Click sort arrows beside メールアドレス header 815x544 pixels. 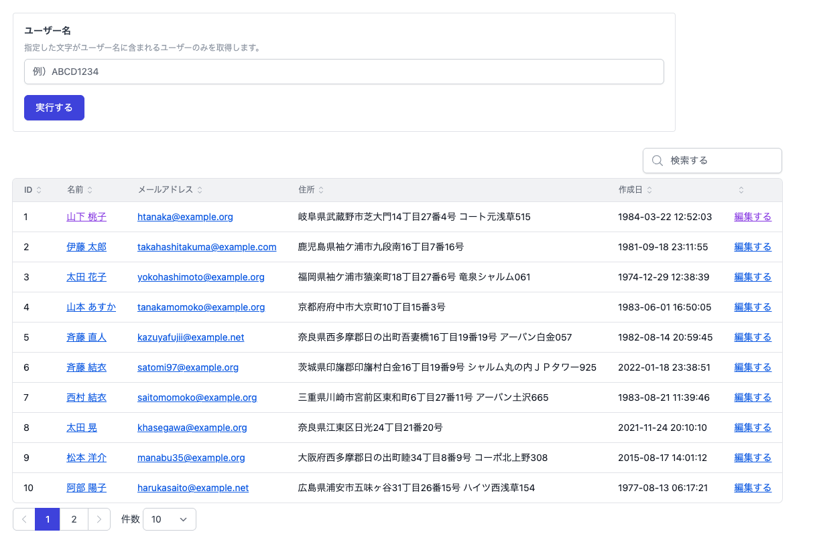click(x=200, y=190)
